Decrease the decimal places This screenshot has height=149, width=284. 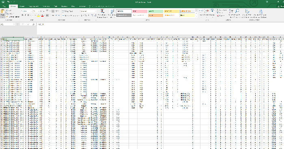pos(95,15)
